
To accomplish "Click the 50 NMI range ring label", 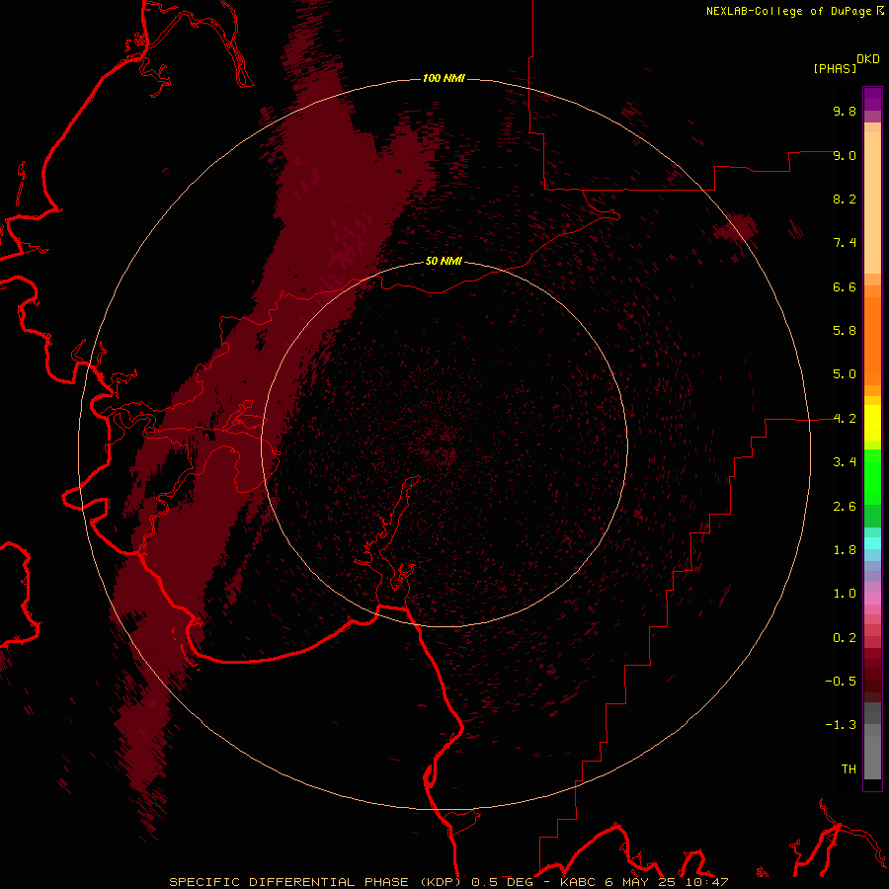I will pos(444,261).
